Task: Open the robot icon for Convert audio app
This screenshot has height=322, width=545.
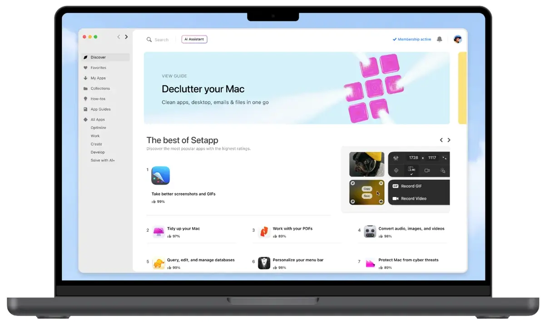Action: point(370,232)
